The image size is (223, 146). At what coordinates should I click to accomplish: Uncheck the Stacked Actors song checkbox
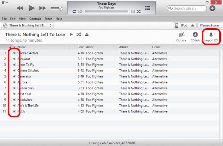coord(14,53)
